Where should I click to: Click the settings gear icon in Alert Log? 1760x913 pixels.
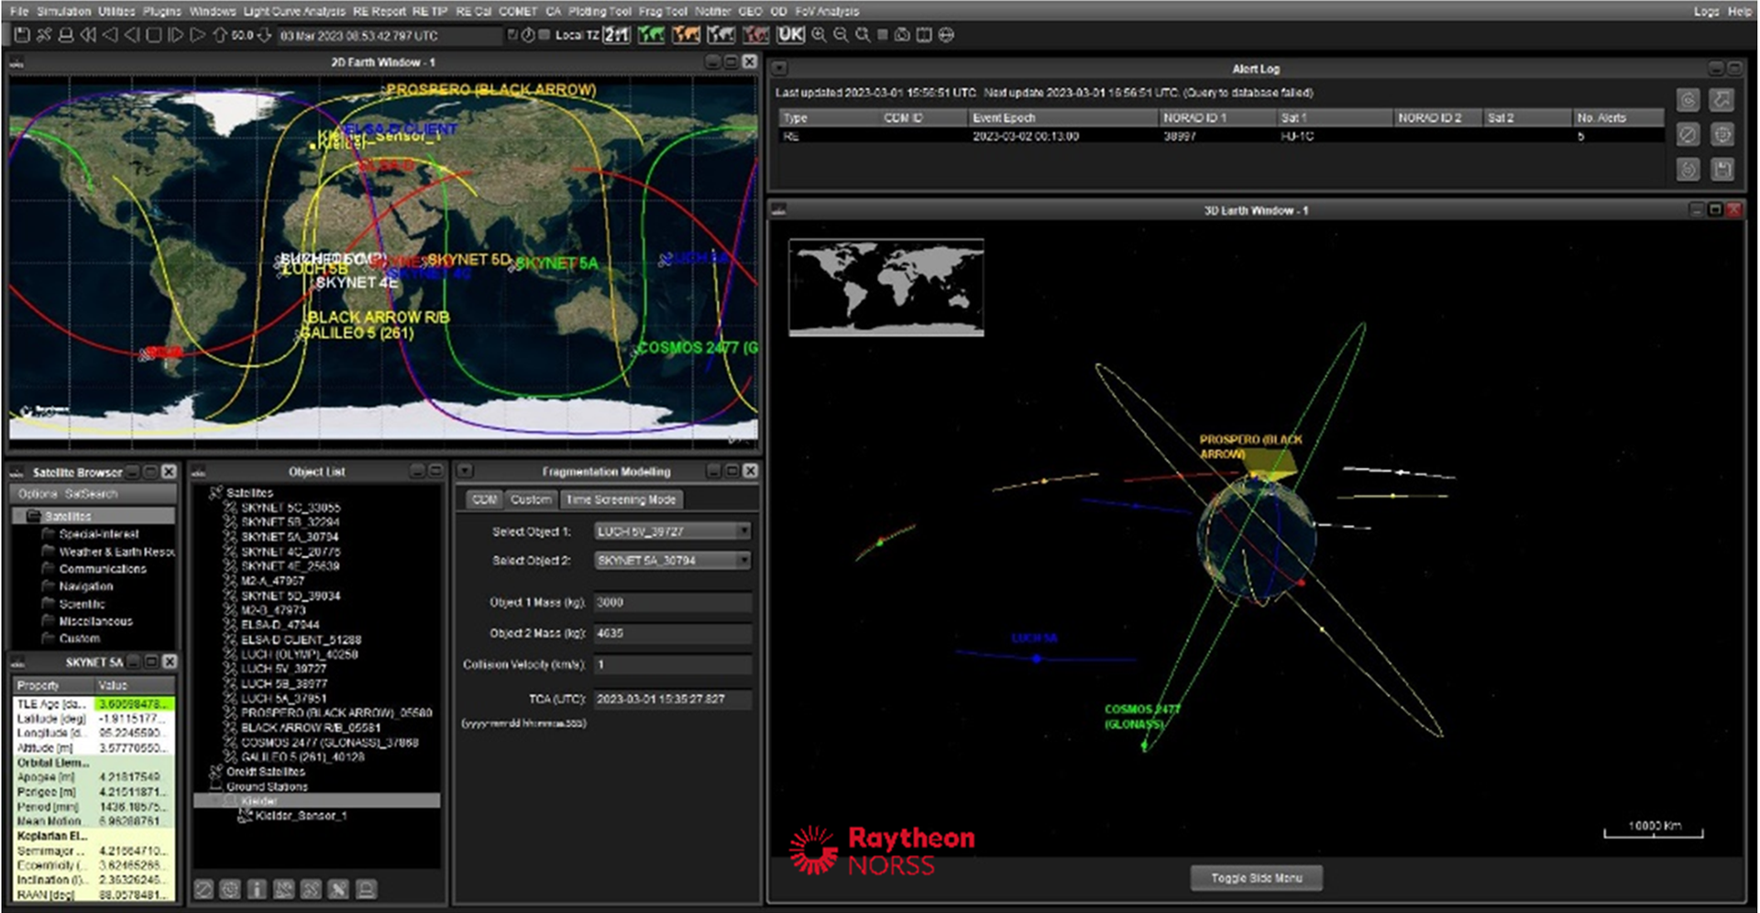click(x=1722, y=135)
